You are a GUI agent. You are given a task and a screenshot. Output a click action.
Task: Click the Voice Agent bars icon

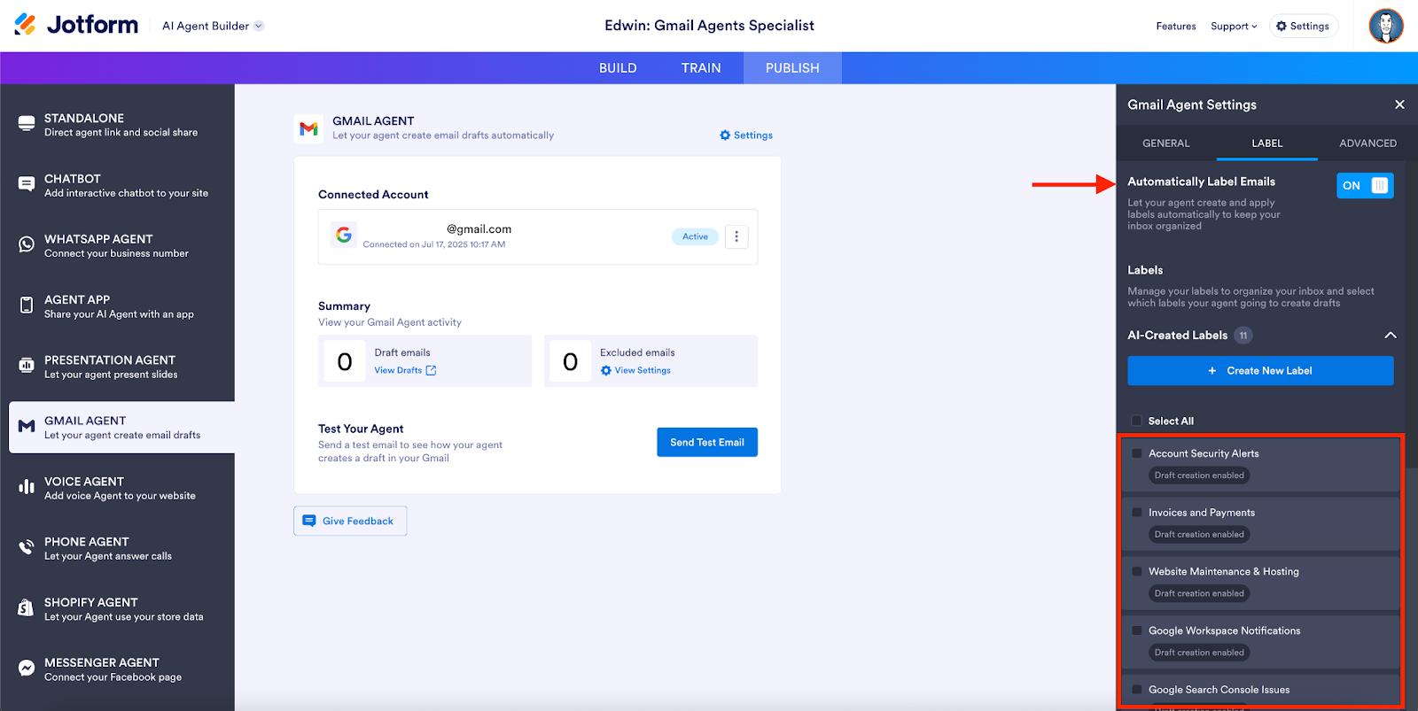(27, 487)
